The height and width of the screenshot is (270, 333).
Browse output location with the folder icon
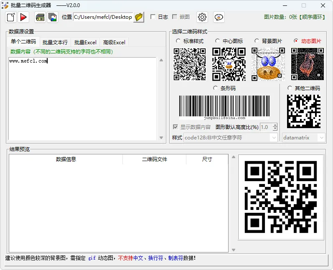[139, 17]
